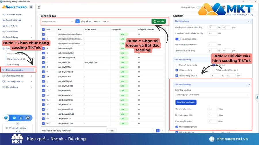The image size is (259, 145).
Task: Click the Trạng thái column header
Action: [x=116, y=30]
